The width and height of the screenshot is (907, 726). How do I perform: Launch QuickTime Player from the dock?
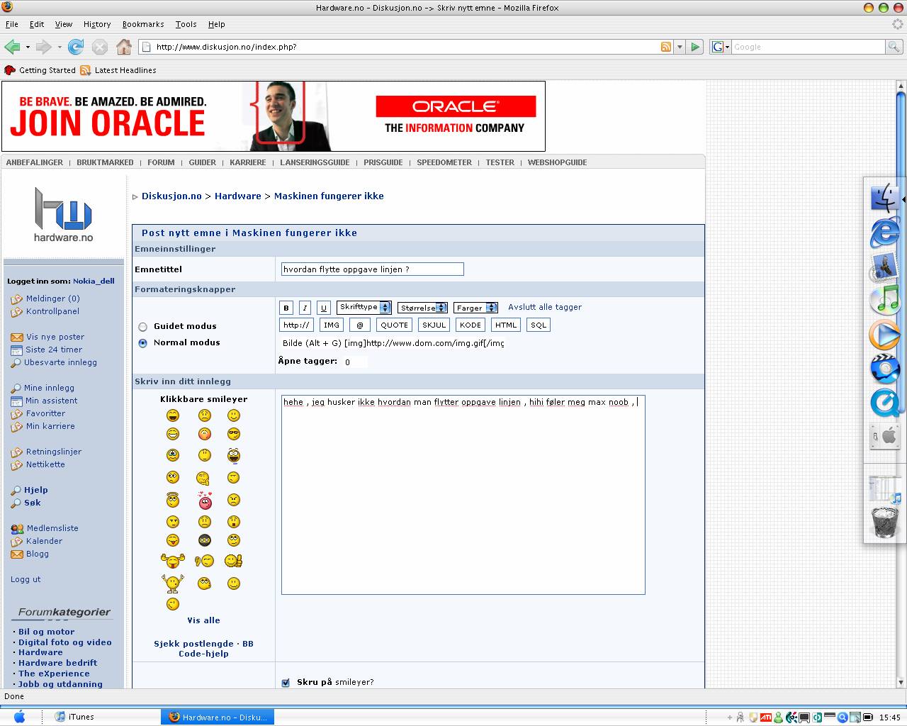tap(885, 403)
